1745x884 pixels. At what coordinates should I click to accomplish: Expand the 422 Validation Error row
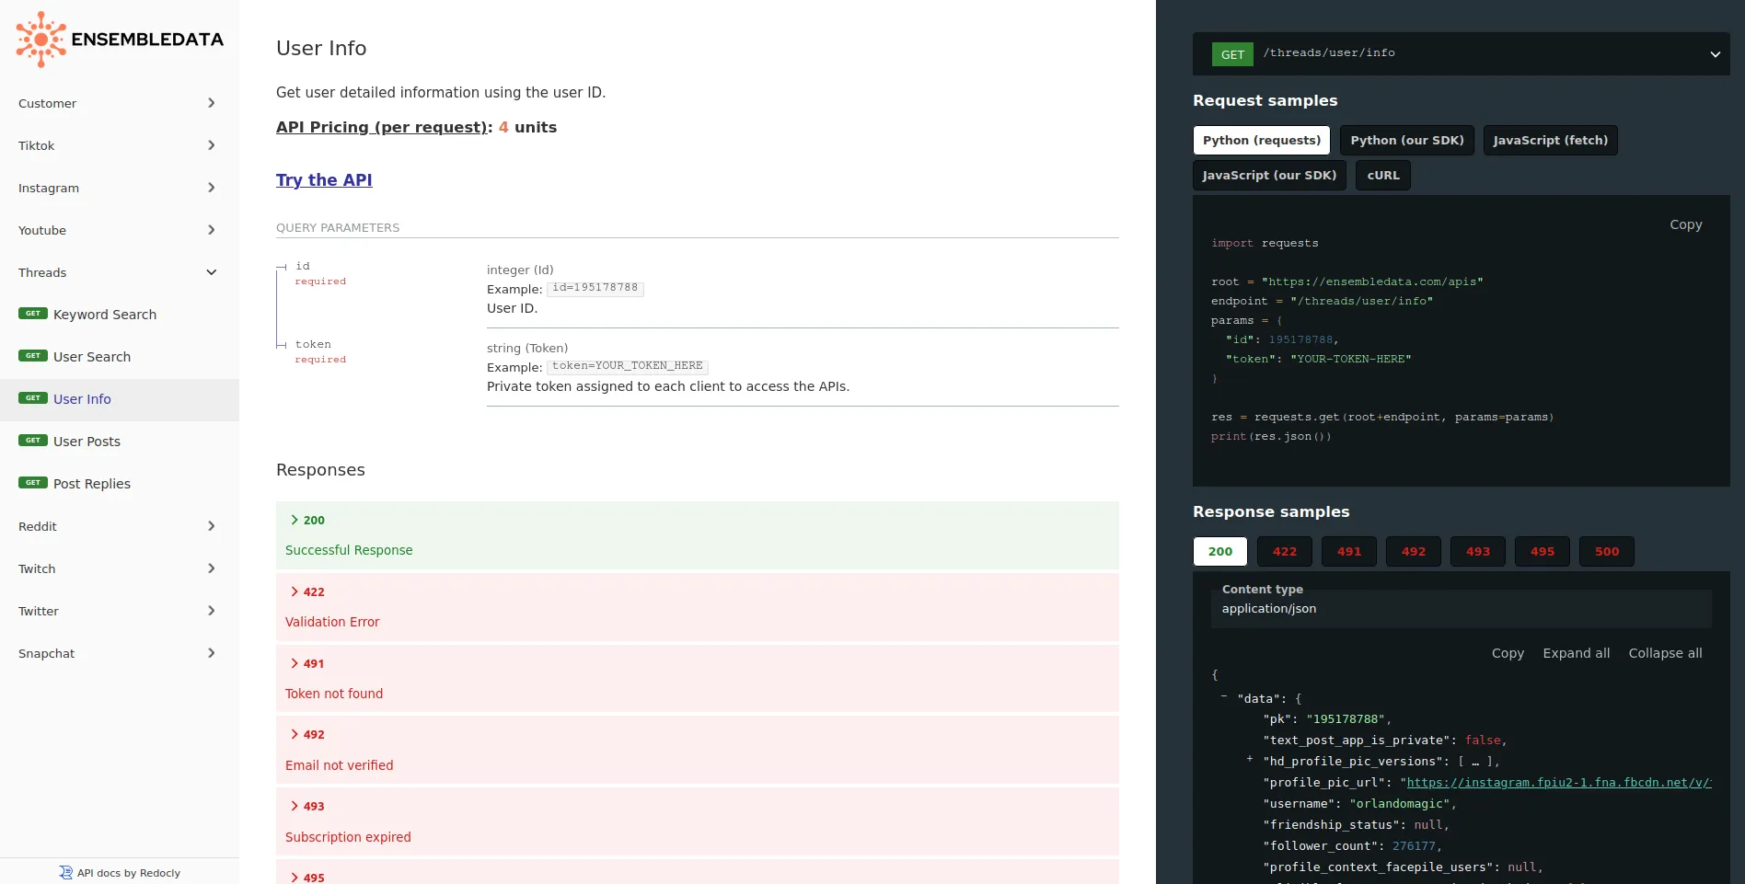[x=698, y=607]
